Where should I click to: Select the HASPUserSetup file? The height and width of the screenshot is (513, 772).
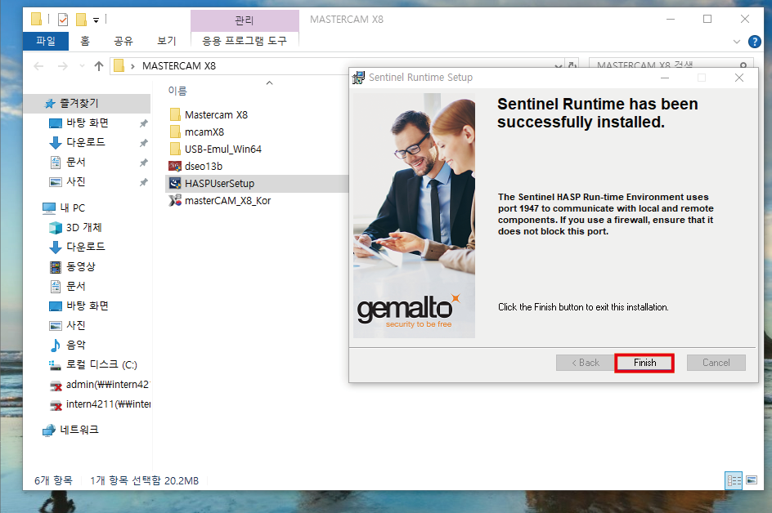coord(219,184)
